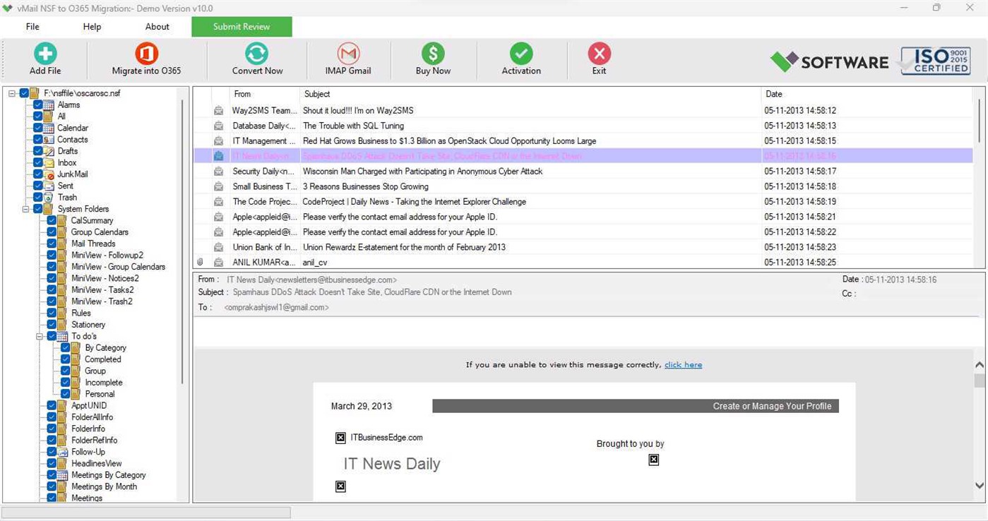Follow the click here link in preview
The height and width of the screenshot is (521, 988).
pos(682,364)
